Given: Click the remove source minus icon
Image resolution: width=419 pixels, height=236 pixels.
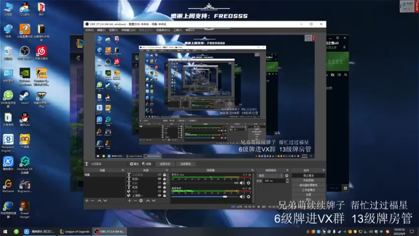Looking at the screenshot, I should pos(135,200).
